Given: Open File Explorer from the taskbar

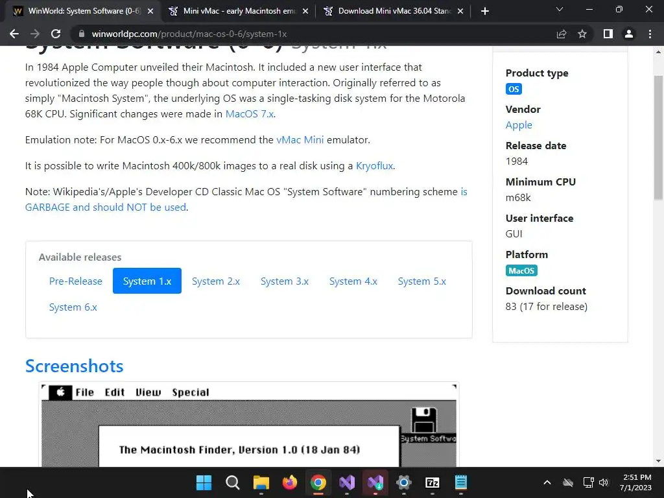Looking at the screenshot, I should coord(261,482).
